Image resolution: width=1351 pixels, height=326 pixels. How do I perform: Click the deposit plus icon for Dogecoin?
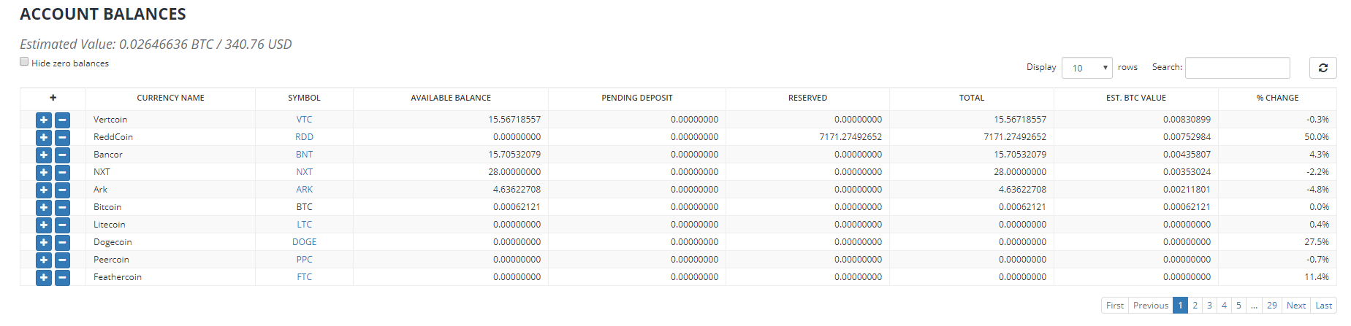44,242
